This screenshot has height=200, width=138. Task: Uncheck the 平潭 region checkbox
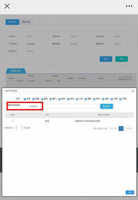click(x=120, y=99)
